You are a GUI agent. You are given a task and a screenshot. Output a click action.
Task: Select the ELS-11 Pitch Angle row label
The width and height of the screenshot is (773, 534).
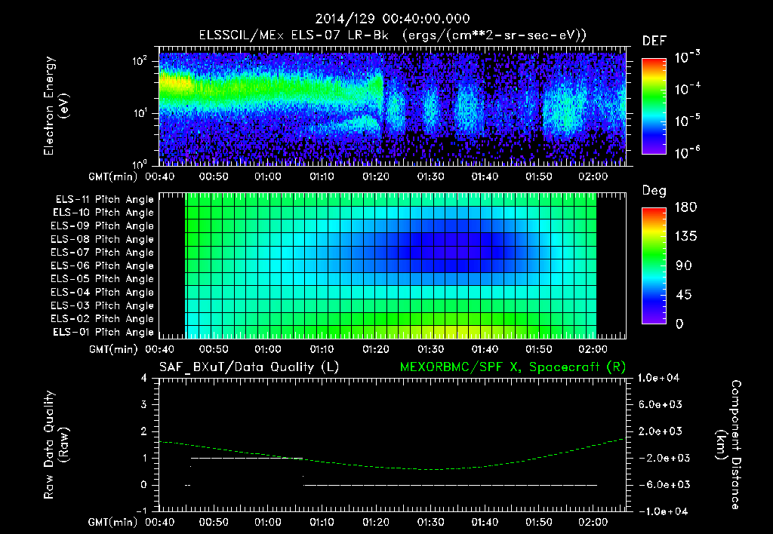(x=104, y=200)
